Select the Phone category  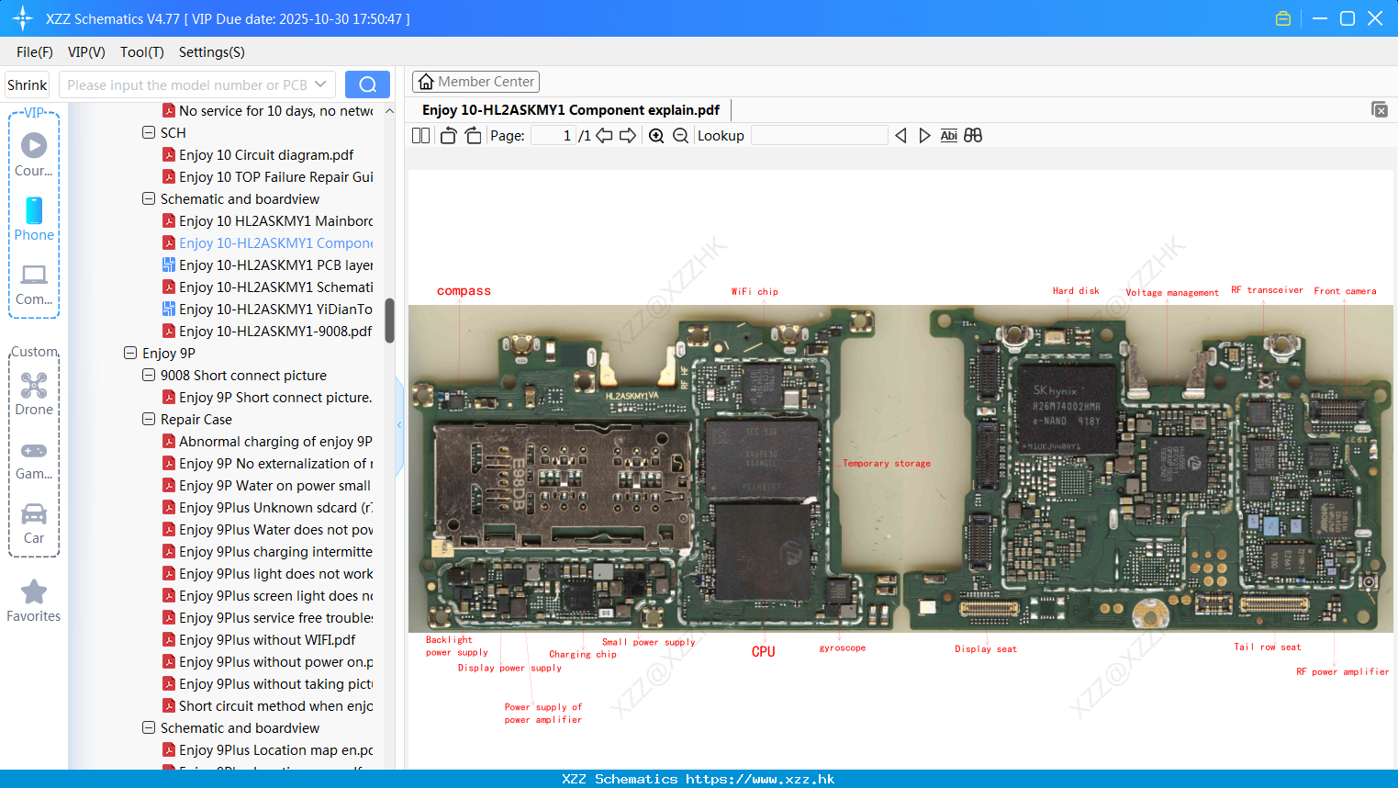[x=34, y=220]
